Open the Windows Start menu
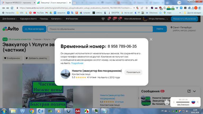The image size is (203, 114). 4,111
